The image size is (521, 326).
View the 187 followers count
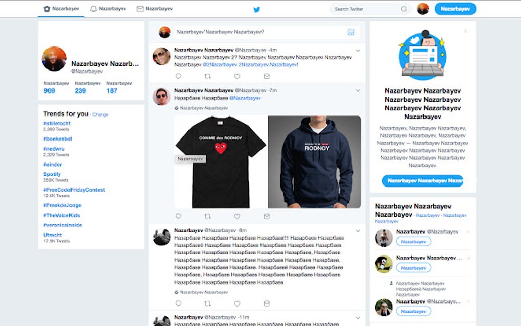(112, 91)
